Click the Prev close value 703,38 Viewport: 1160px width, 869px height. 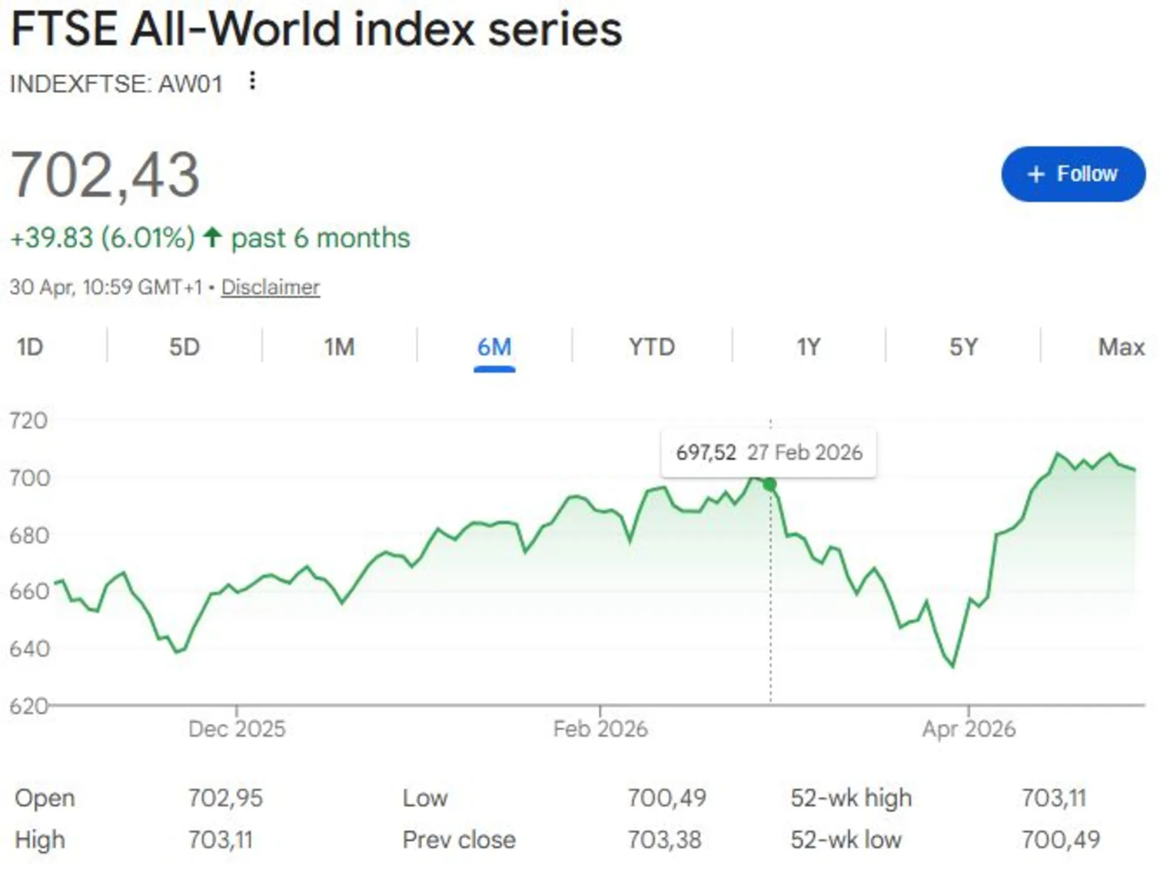pyautogui.click(x=664, y=839)
